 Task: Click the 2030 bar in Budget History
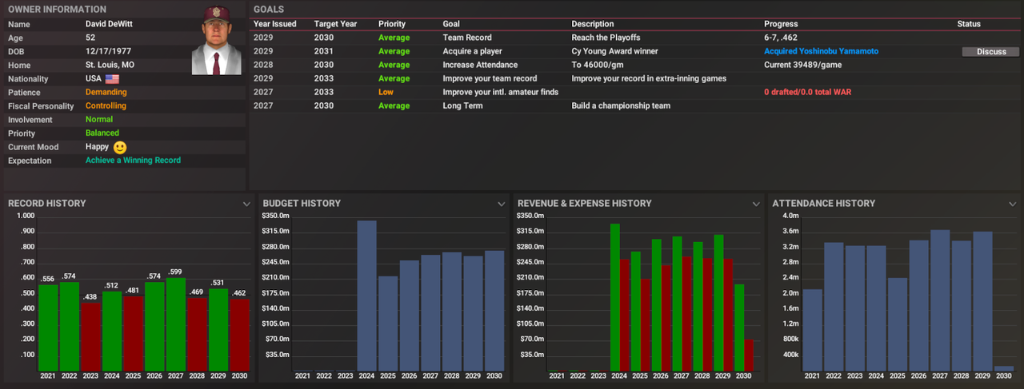pyautogui.click(x=494, y=310)
